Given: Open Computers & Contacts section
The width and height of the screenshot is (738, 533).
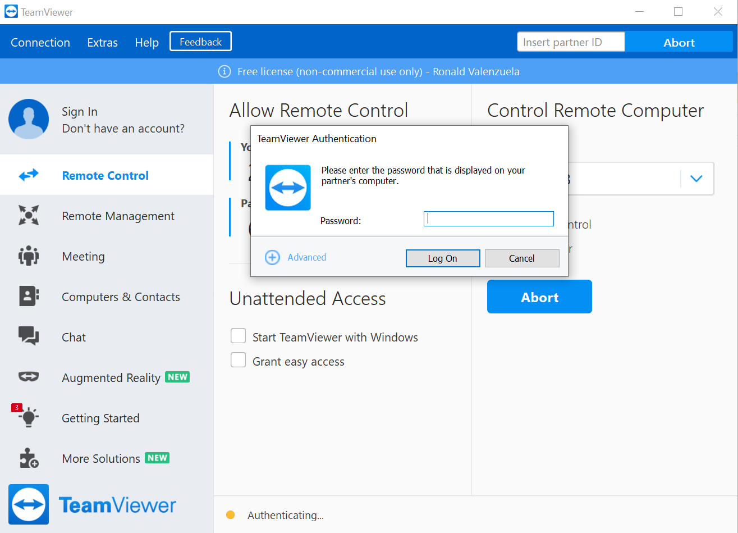Looking at the screenshot, I should click(107, 297).
